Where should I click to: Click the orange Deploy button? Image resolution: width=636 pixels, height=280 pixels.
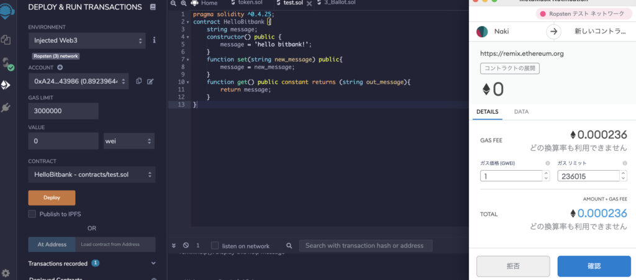52,198
